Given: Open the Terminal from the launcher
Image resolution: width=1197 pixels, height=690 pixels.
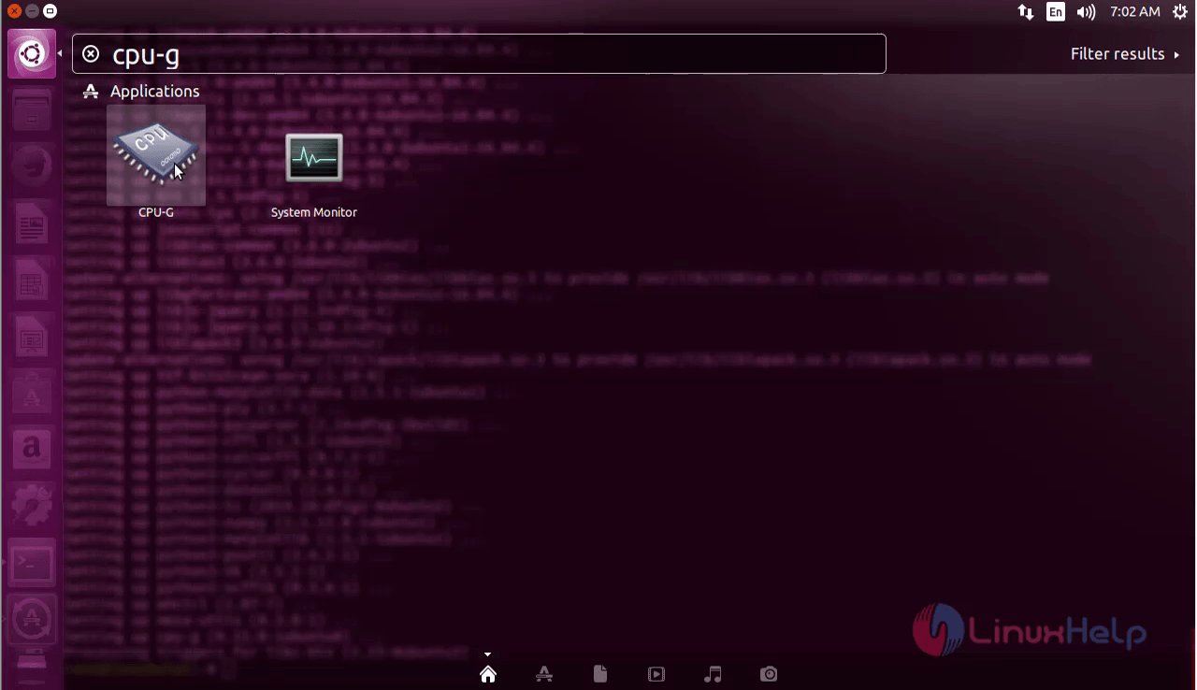Looking at the screenshot, I should tap(32, 563).
